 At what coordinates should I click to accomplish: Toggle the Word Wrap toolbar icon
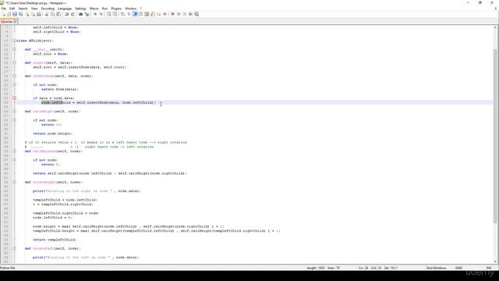122,14
